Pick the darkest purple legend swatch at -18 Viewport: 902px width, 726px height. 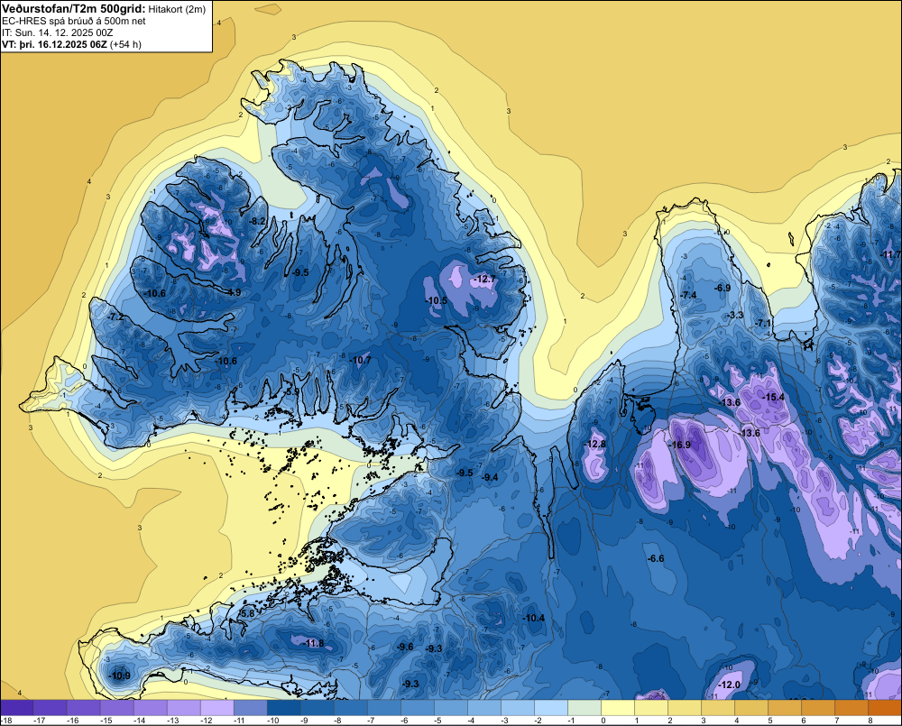(17, 707)
